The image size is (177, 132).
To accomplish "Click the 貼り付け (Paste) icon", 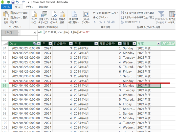I will tap(6, 15).
